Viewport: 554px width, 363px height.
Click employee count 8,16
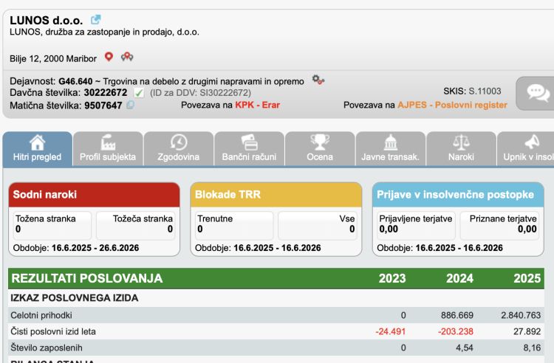[x=532, y=348]
